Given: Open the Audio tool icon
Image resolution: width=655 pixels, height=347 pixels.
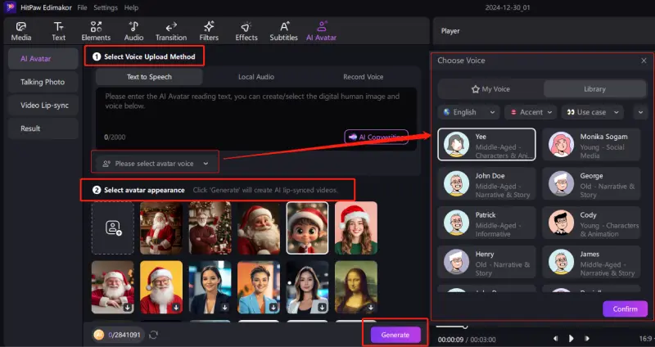Looking at the screenshot, I should [133, 31].
